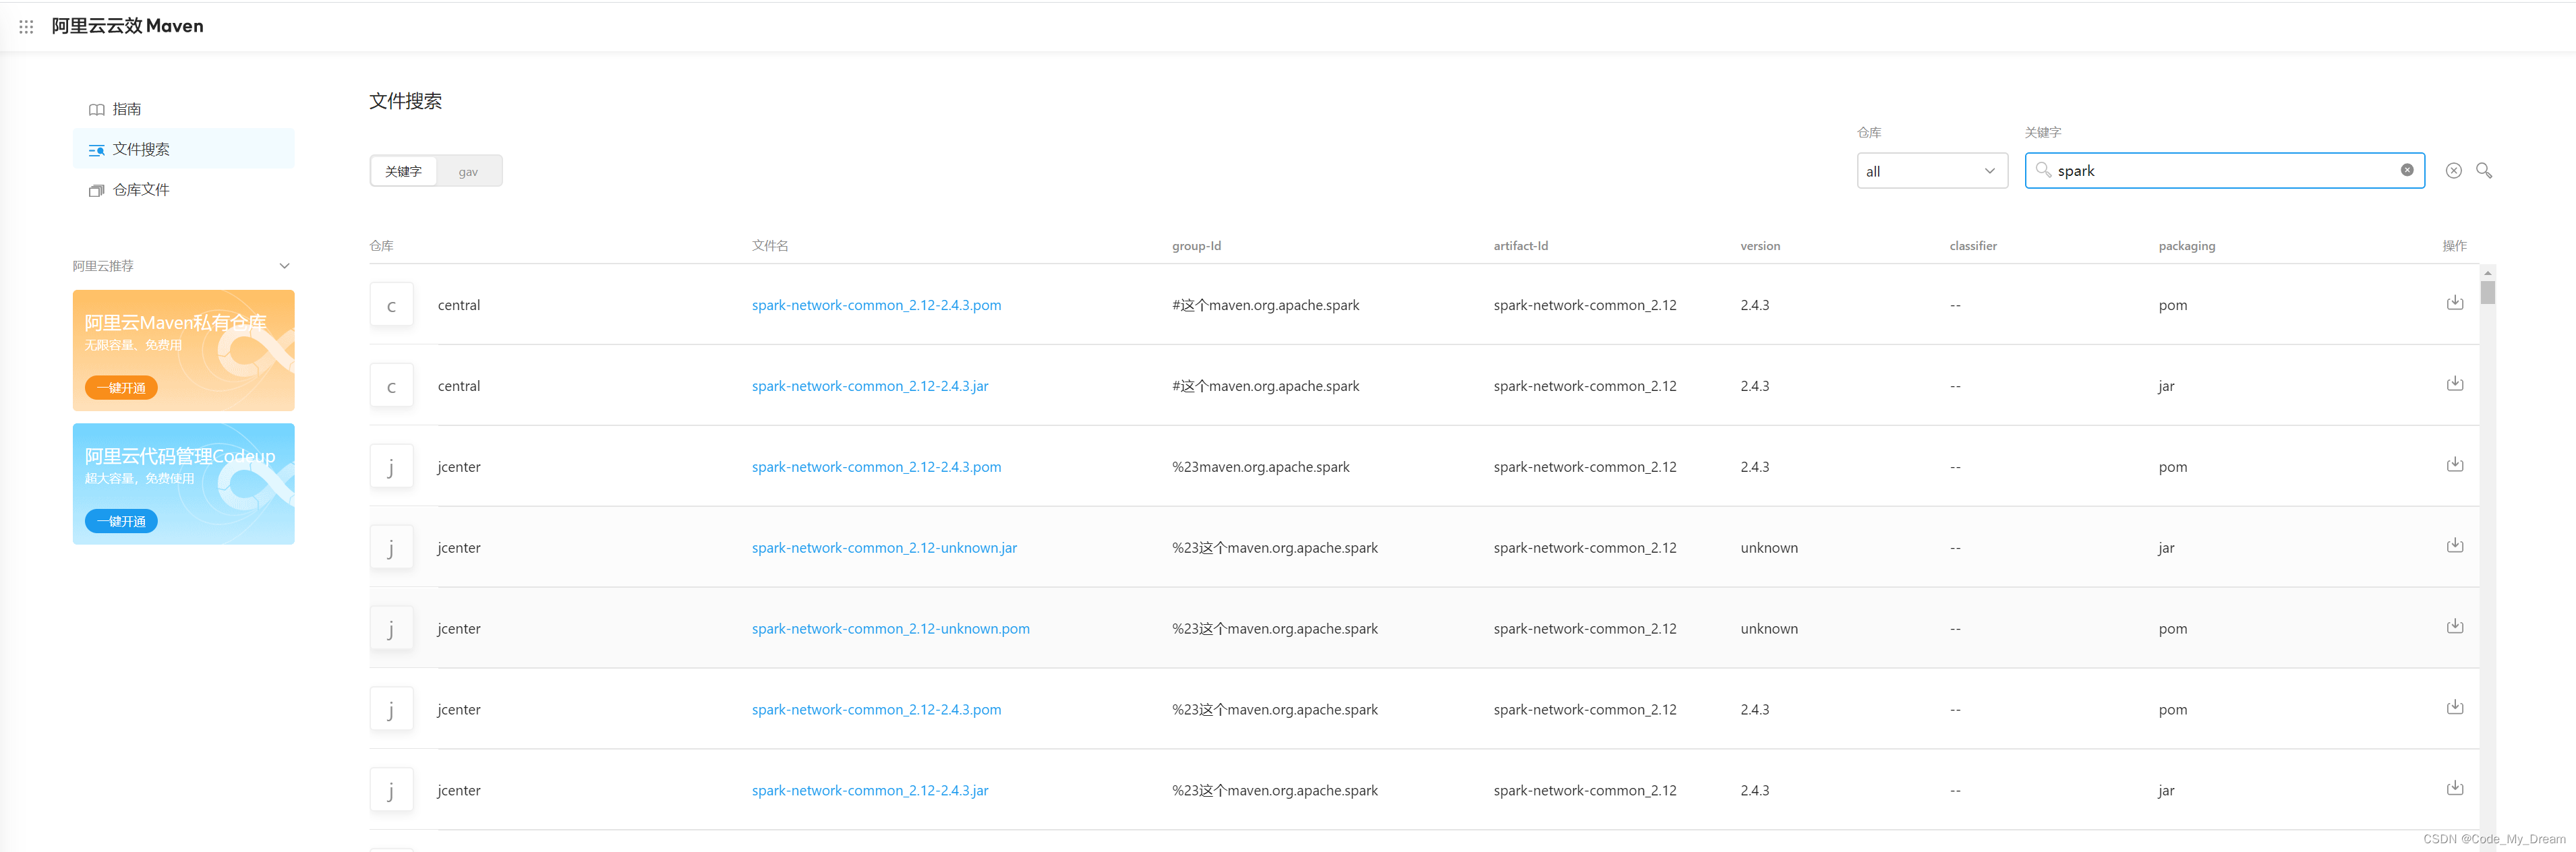The height and width of the screenshot is (852, 2576).
Task: Download the unknown pom row
Action: tap(2454, 626)
